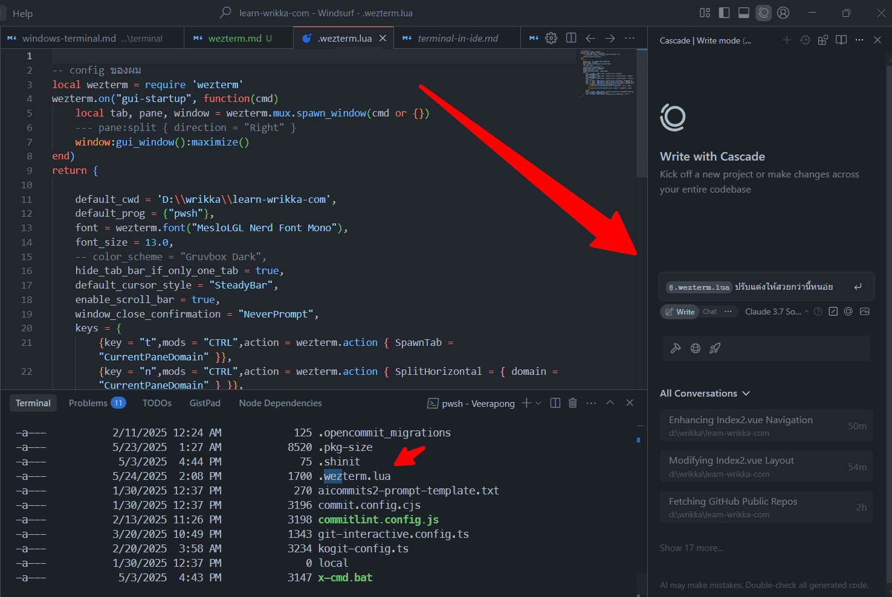Click the hammer tools icon in Cascade

pyautogui.click(x=676, y=348)
